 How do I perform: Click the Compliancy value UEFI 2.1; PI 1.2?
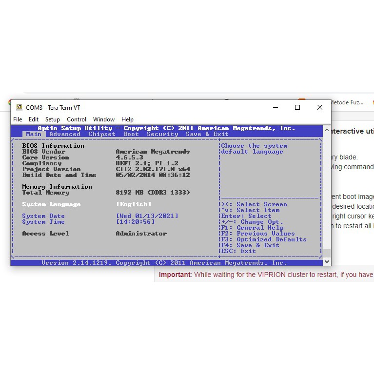coord(147,163)
